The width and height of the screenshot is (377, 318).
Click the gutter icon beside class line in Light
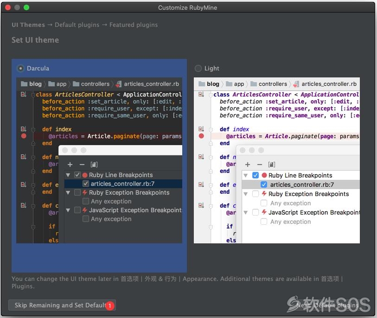(x=201, y=94)
